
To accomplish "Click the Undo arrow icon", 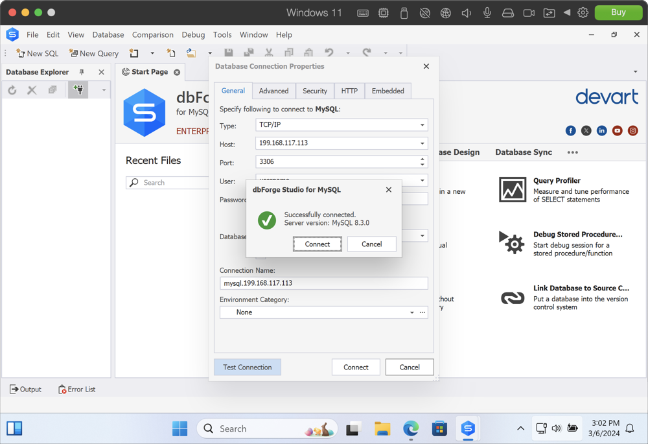I will click(329, 53).
